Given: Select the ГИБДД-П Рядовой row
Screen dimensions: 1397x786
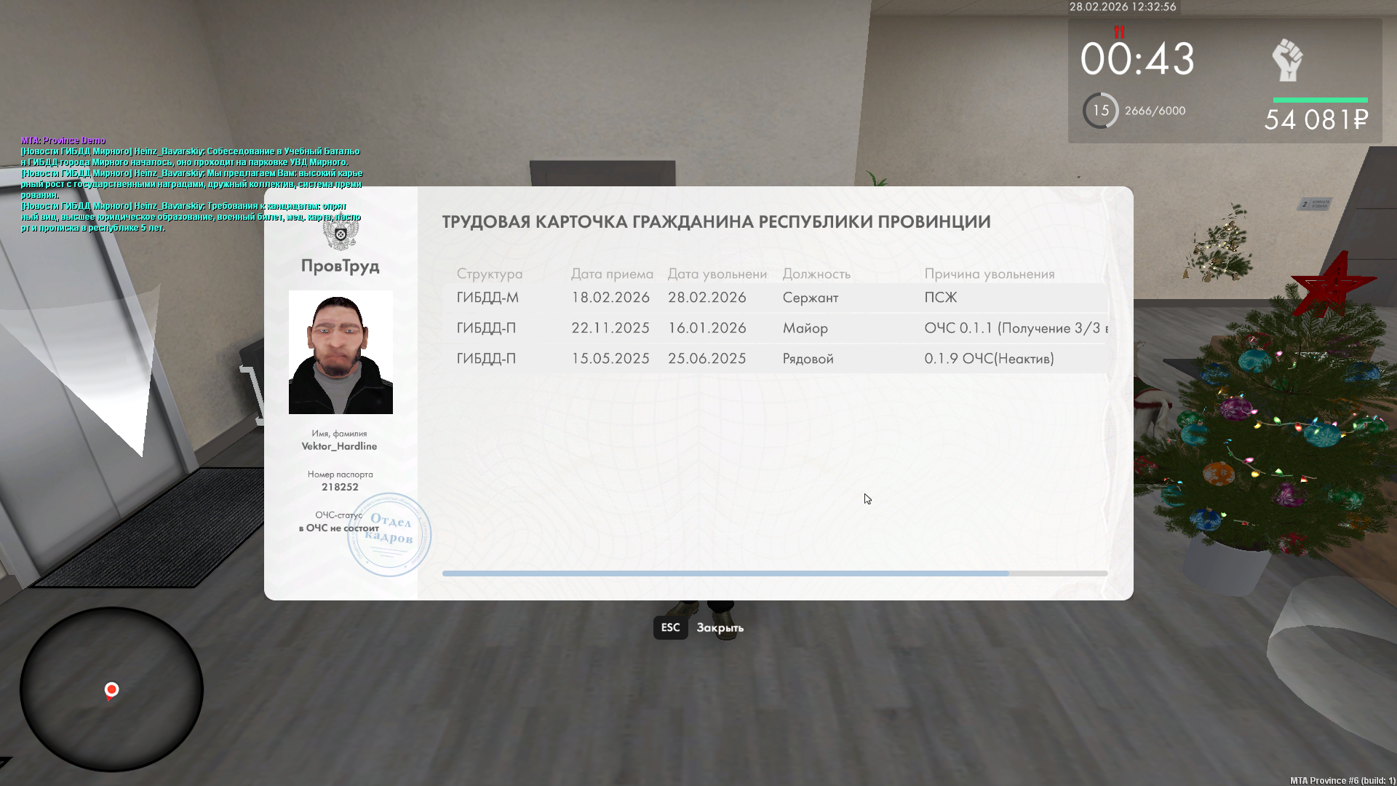Looking at the screenshot, I should (775, 359).
